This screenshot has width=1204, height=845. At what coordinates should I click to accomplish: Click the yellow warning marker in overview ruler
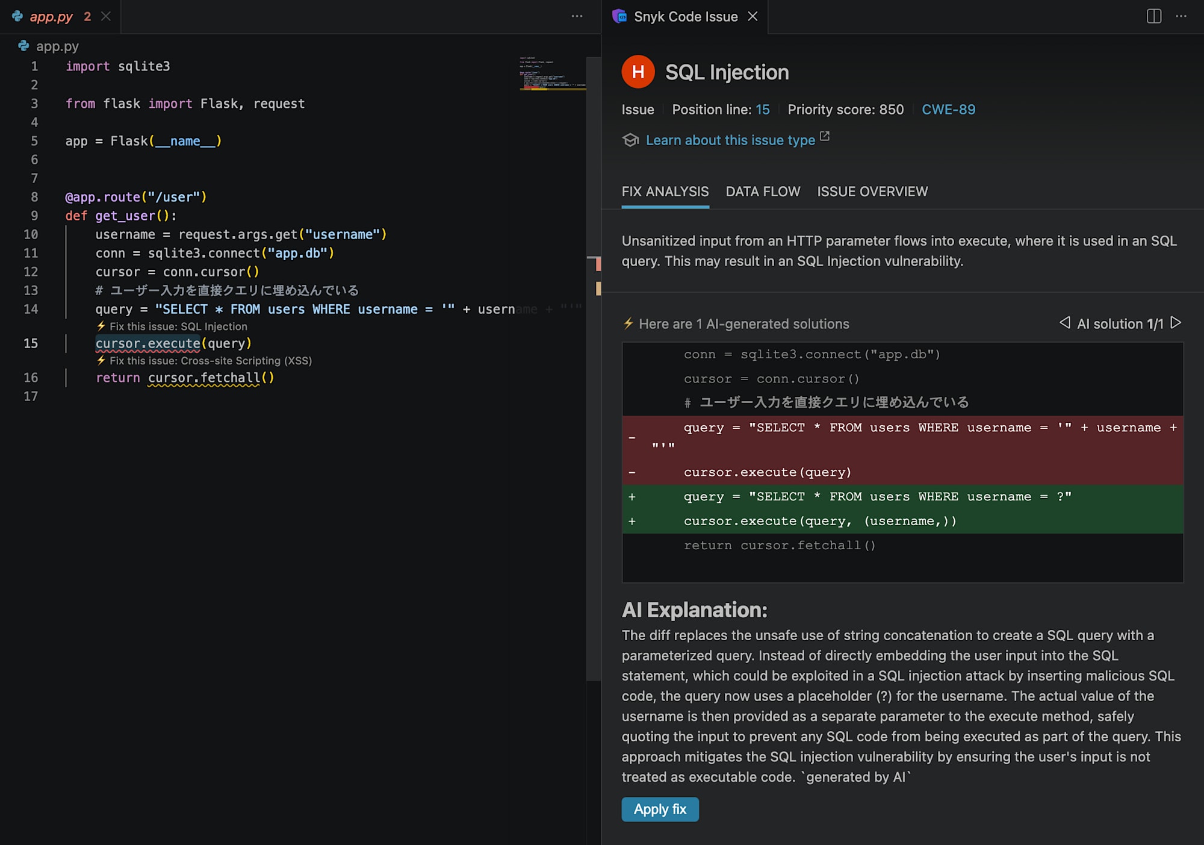tap(598, 288)
